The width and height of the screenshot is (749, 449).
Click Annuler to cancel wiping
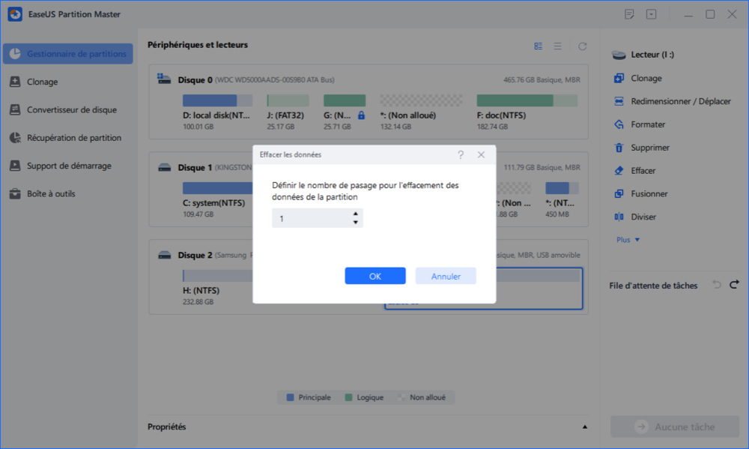pyautogui.click(x=446, y=276)
